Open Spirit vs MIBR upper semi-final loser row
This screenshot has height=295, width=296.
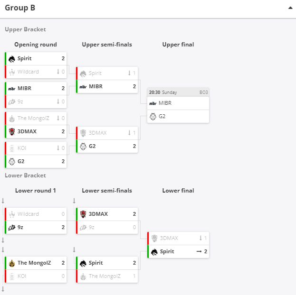107,74
